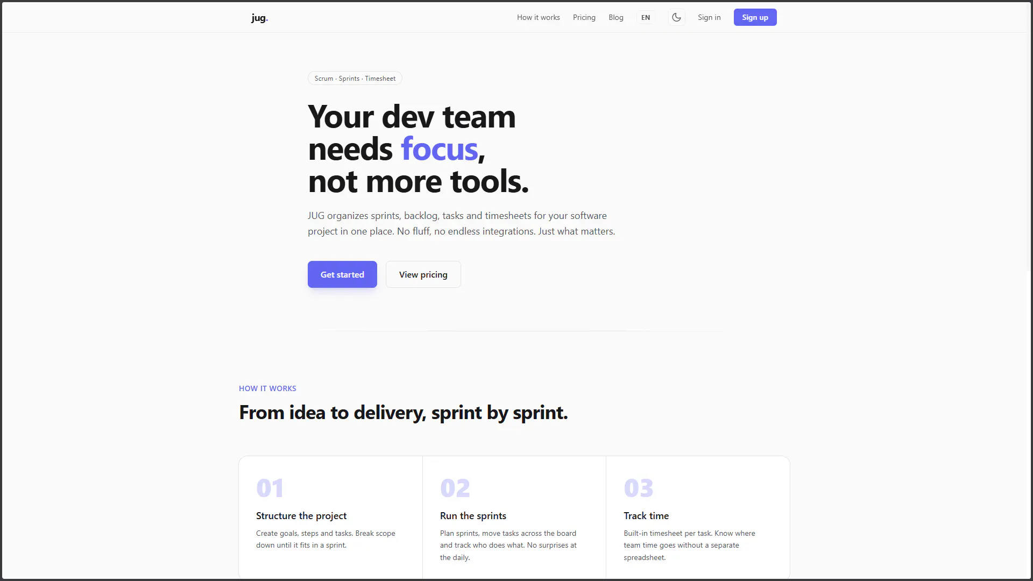Click the Structure the project card title
Viewport: 1033px width, 581px height.
(301, 516)
